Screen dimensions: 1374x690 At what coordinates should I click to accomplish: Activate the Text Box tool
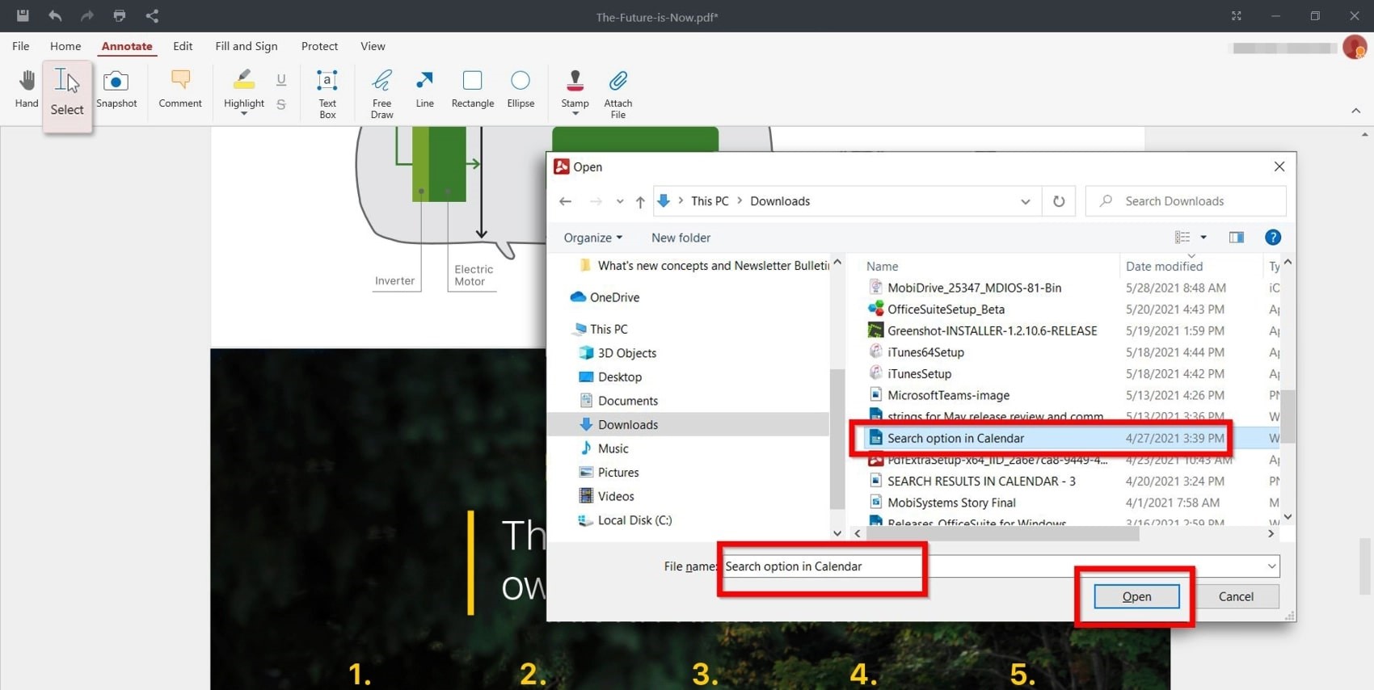327,91
